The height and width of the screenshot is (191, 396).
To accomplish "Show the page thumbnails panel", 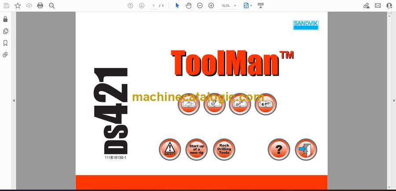I will click(5, 31).
